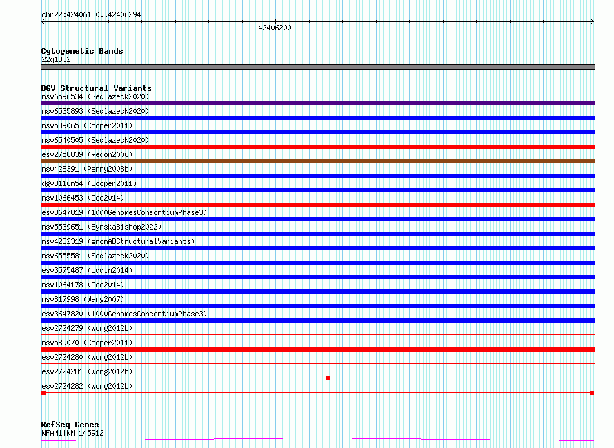The height and width of the screenshot is (448, 614).
Task: Click the red end block of esv2724281
Action: [328, 378]
